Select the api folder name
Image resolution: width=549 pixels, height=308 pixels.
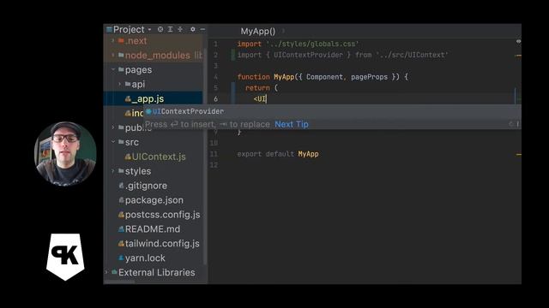point(138,84)
